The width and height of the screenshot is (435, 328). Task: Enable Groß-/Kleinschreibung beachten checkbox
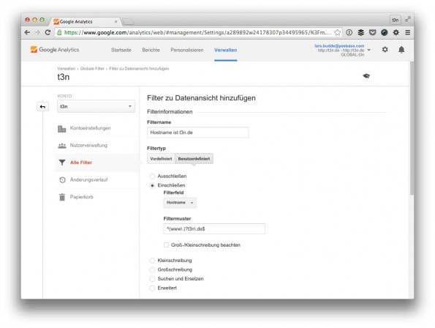[x=166, y=245]
